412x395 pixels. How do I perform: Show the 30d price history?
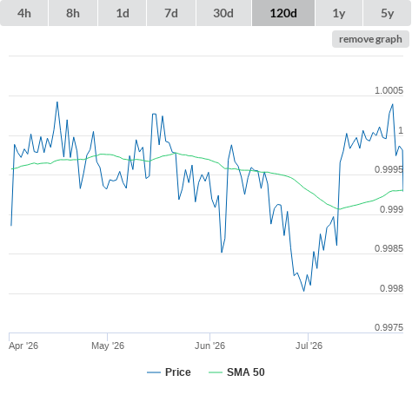pos(223,13)
